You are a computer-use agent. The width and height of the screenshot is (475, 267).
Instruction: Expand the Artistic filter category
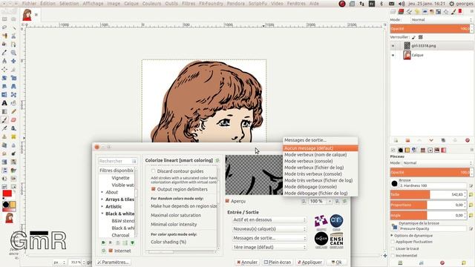102,206
